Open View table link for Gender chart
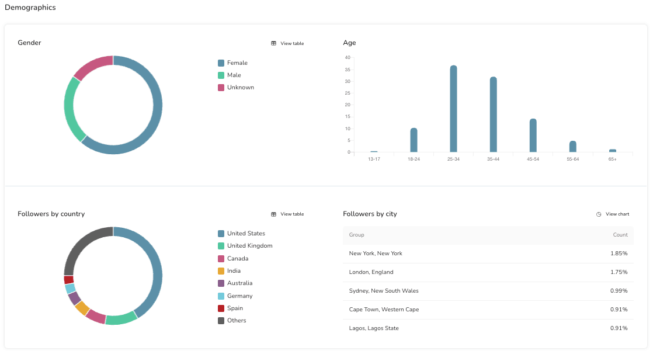The height and width of the screenshot is (354, 653). [291, 44]
